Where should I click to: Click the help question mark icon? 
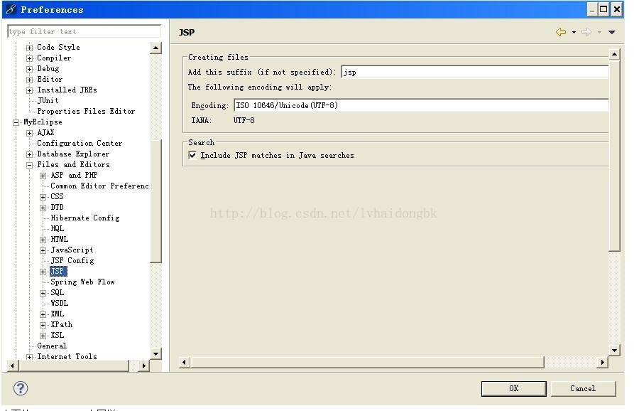[x=20, y=388]
